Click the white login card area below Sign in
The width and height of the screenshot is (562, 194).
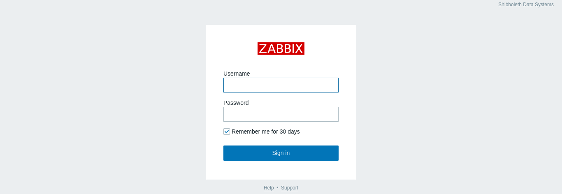(x=281, y=170)
